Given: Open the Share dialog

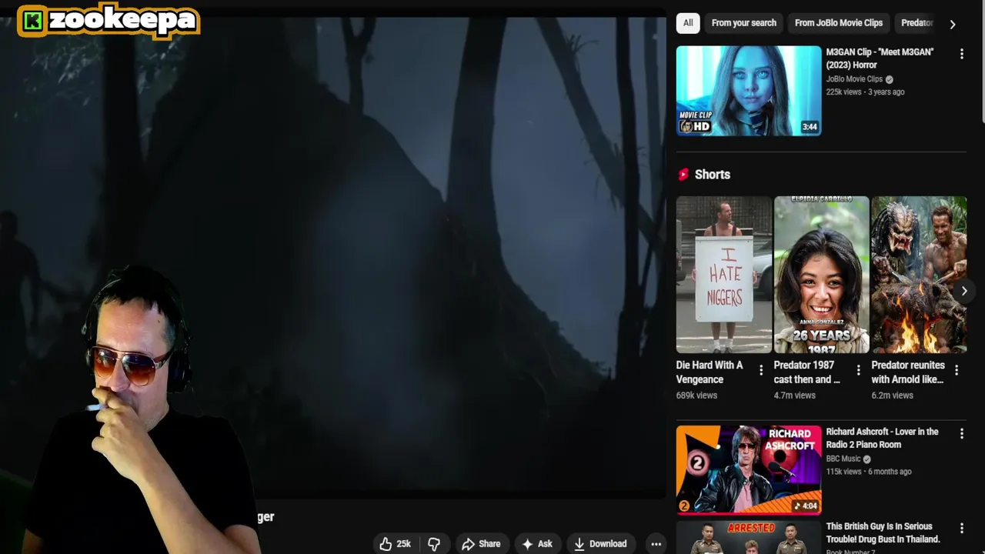Looking at the screenshot, I should coord(481,544).
